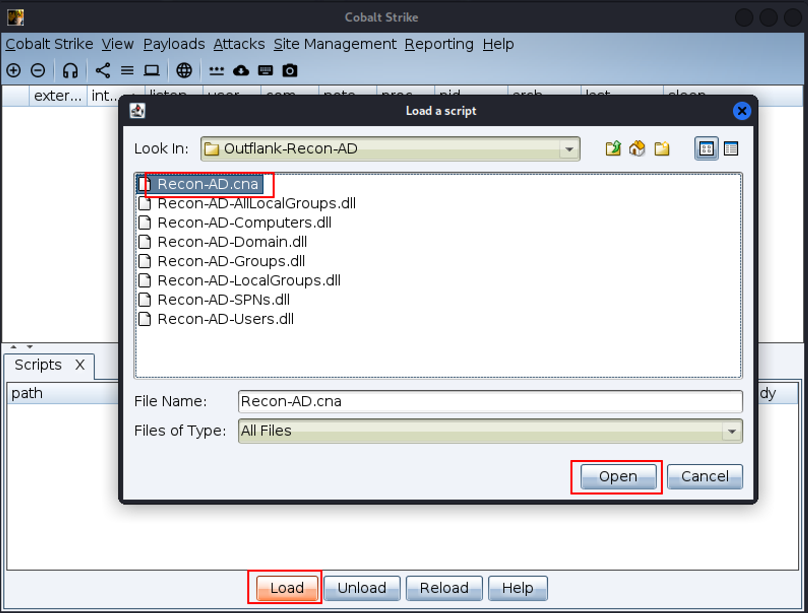Open screenshots via the camera icon

tap(290, 71)
